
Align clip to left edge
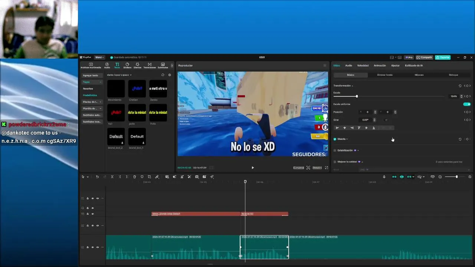point(337,128)
